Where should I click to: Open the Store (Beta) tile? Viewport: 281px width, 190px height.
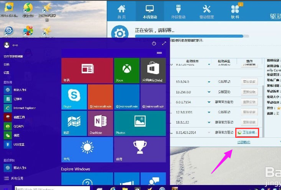click(153, 71)
